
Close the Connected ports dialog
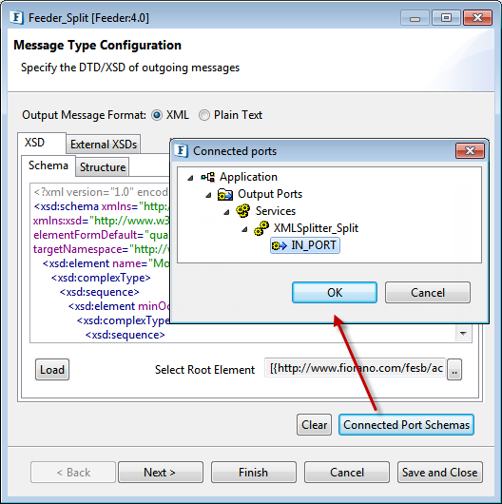tap(470, 150)
